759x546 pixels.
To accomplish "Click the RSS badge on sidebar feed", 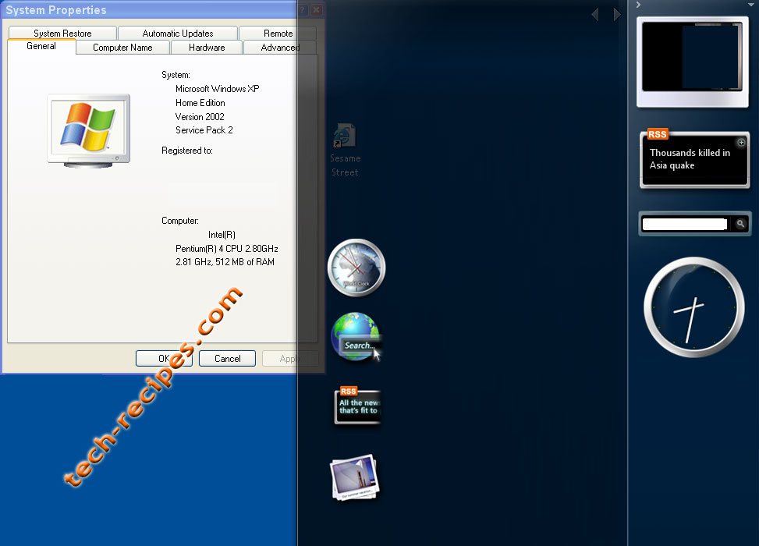I will [658, 134].
